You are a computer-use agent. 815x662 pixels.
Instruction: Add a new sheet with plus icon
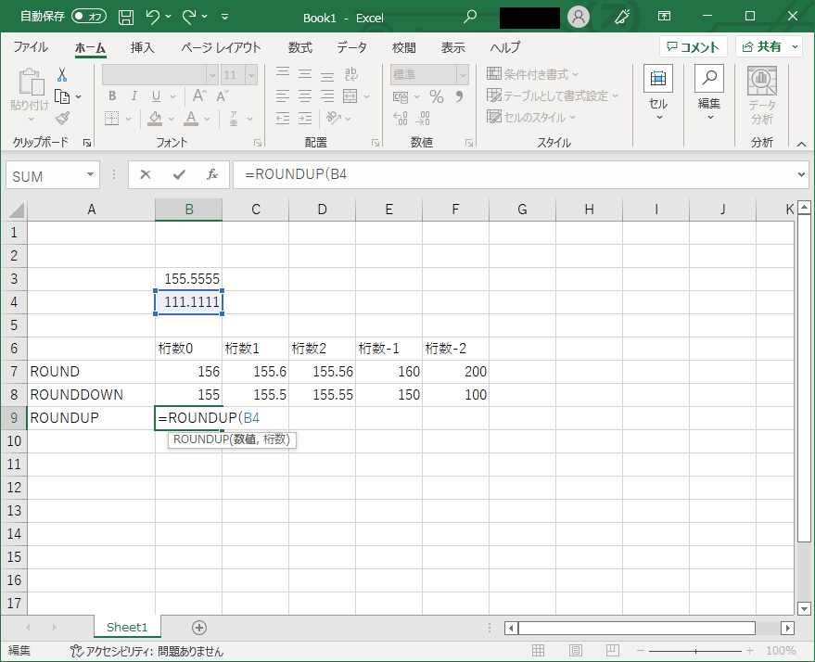click(x=199, y=628)
